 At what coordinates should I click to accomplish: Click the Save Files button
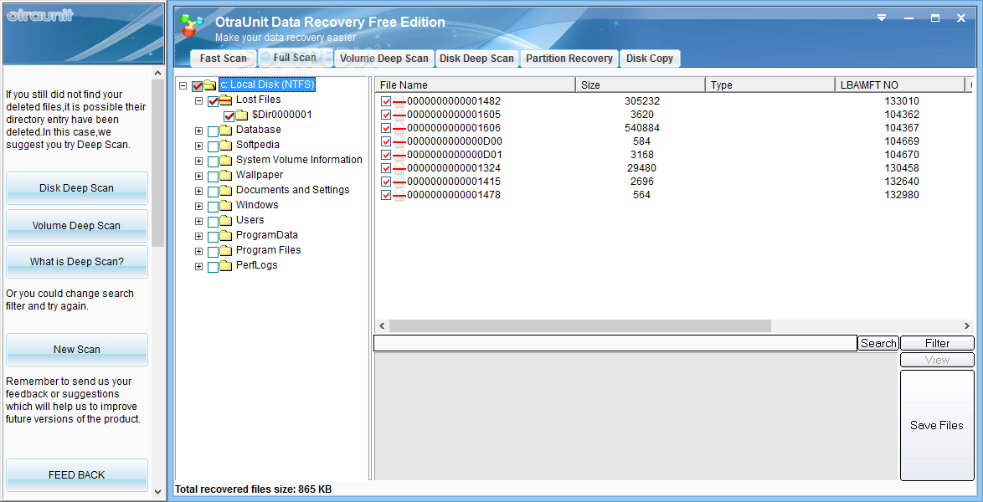937,426
